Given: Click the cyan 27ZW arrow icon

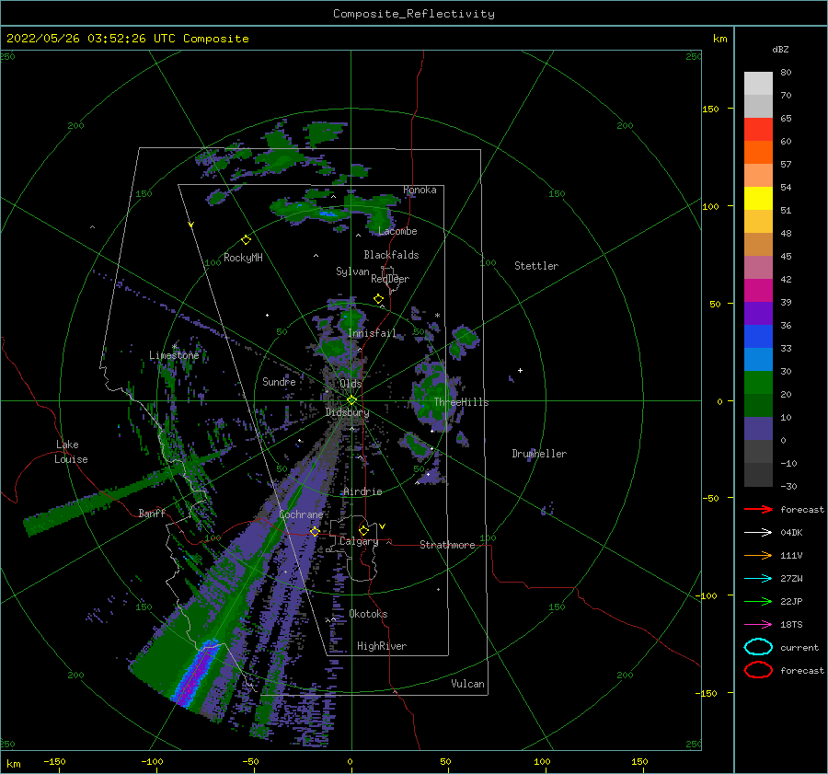Looking at the screenshot, I should (x=758, y=579).
